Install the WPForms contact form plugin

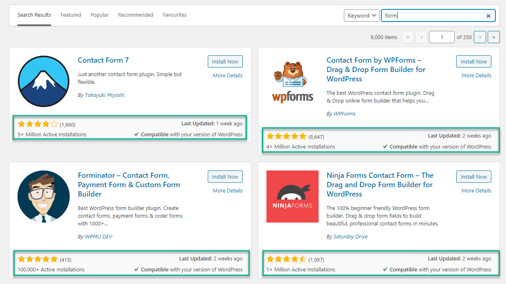pyautogui.click(x=474, y=61)
